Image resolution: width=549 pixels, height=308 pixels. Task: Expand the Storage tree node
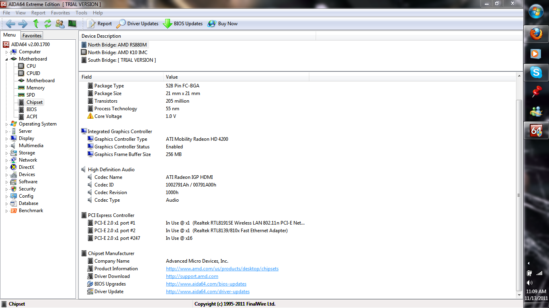pyautogui.click(x=6, y=153)
